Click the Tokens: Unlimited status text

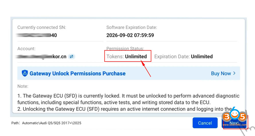point(127,57)
